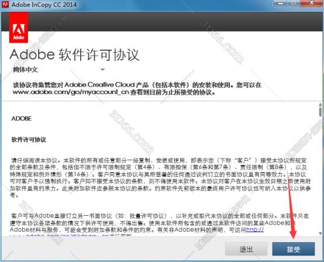Click the bold 软件许可协议 subheading
The width and height of the screenshot is (324, 262).
click(29, 140)
